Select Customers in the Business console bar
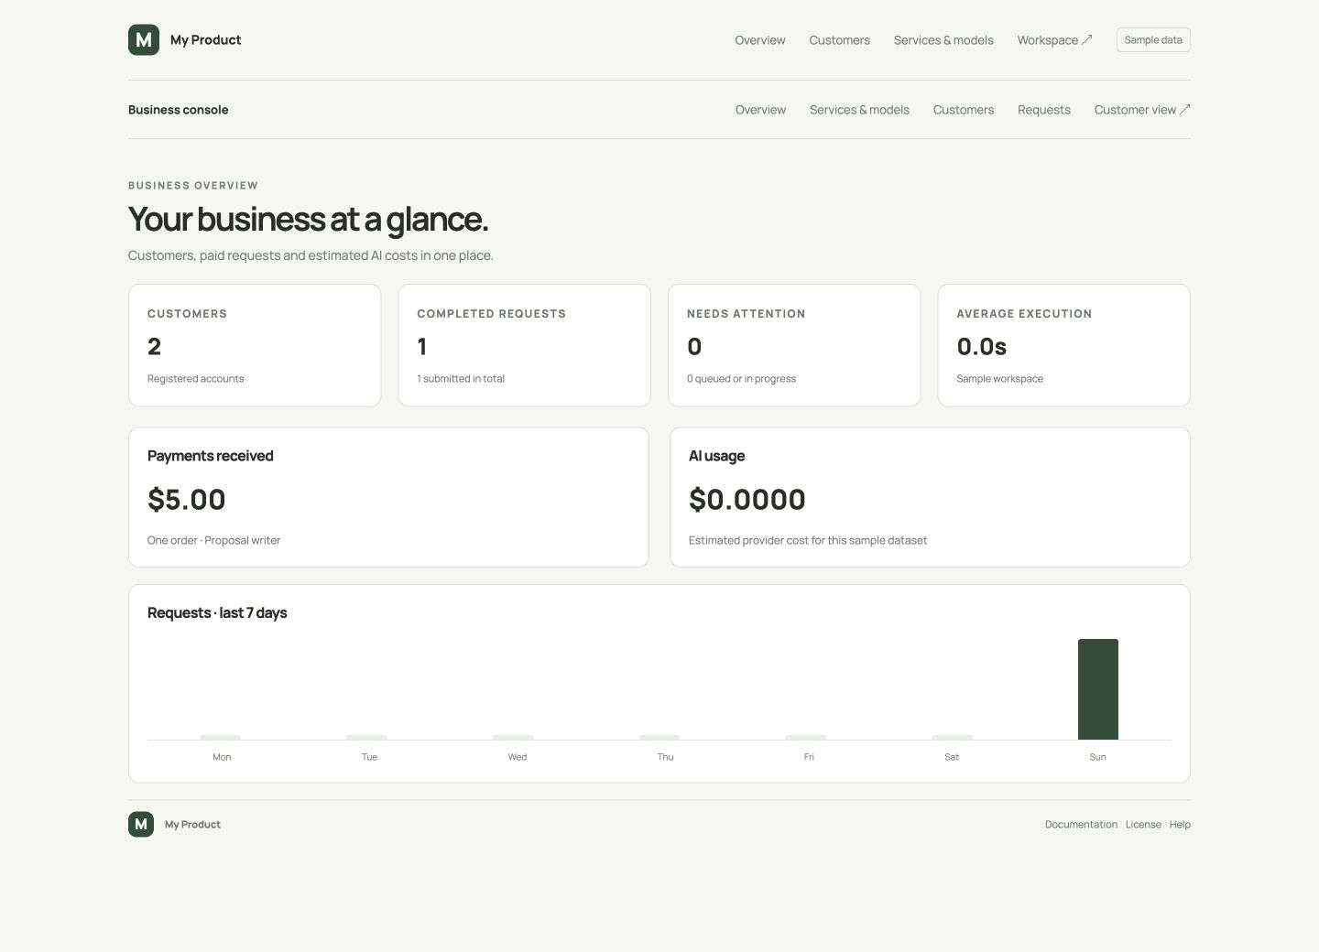 [x=964, y=110]
